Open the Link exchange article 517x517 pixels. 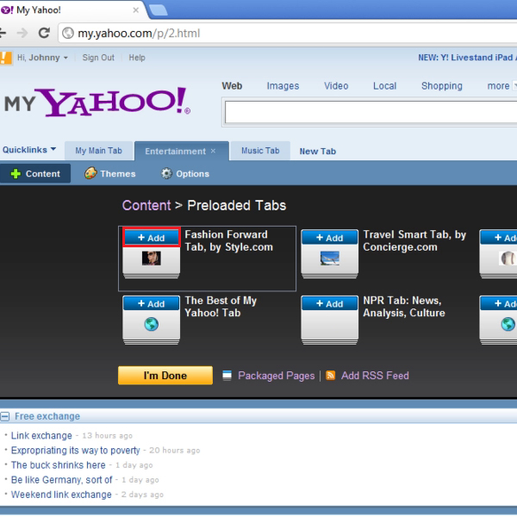(41, 435)
